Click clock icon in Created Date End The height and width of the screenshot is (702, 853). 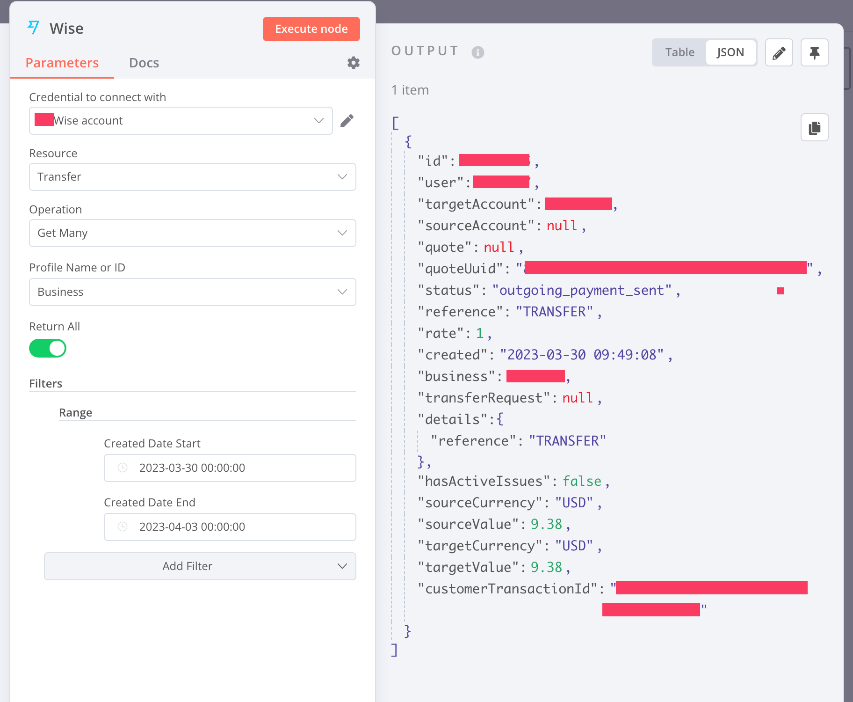coord(123,526)
